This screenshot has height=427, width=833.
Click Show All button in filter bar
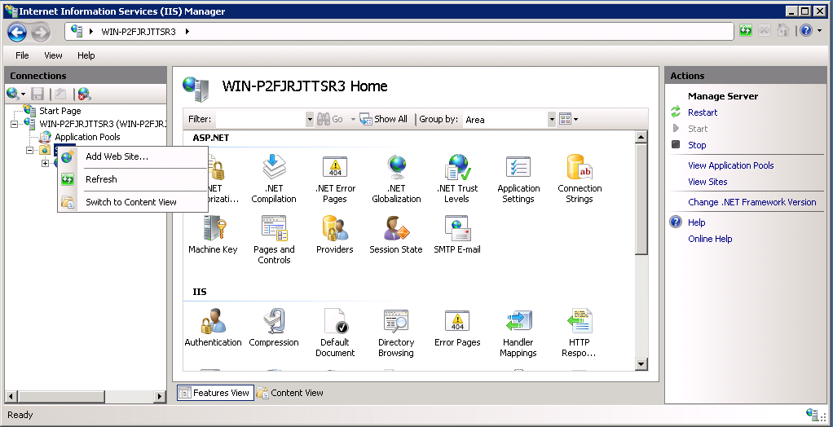pyautogui.click(x=384, y=120)
